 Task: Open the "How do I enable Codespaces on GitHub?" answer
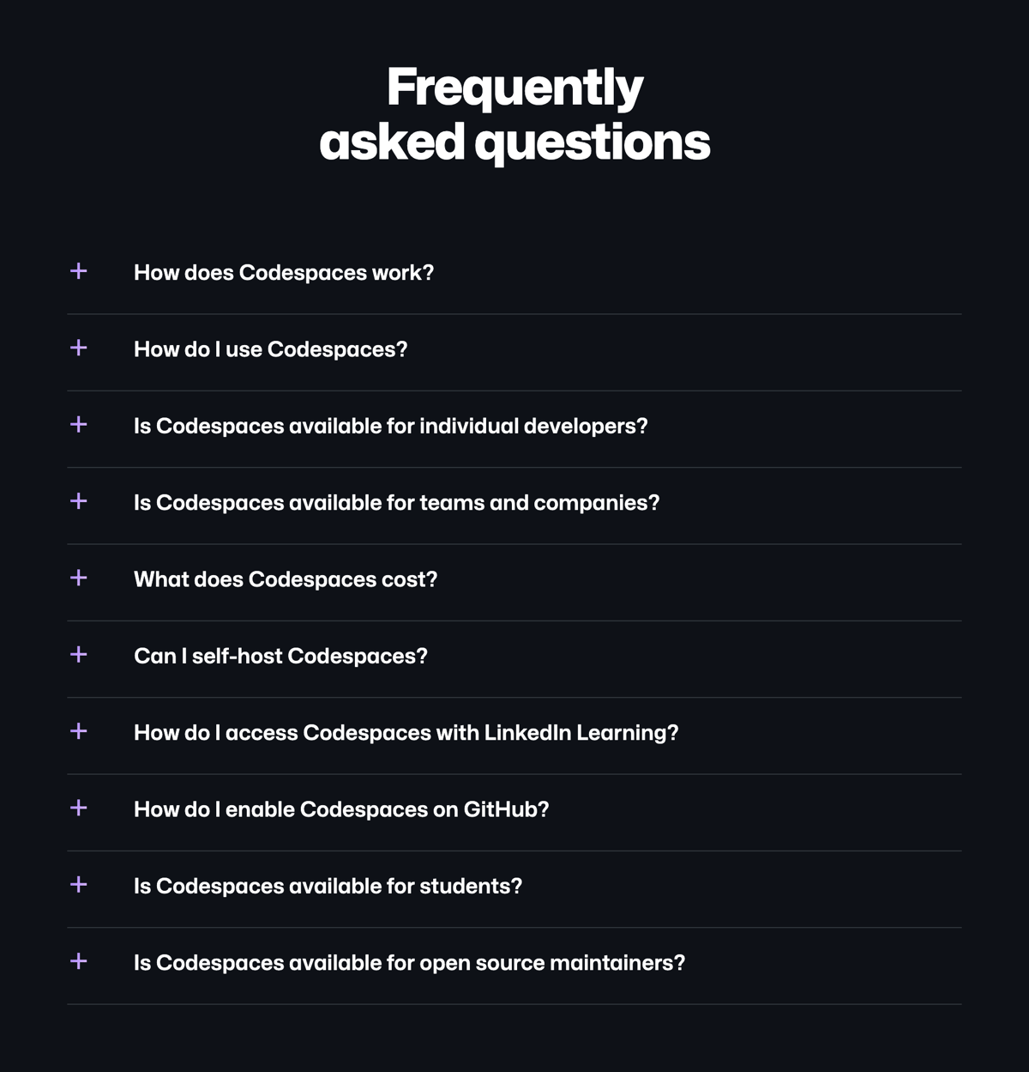click(78, 809)
